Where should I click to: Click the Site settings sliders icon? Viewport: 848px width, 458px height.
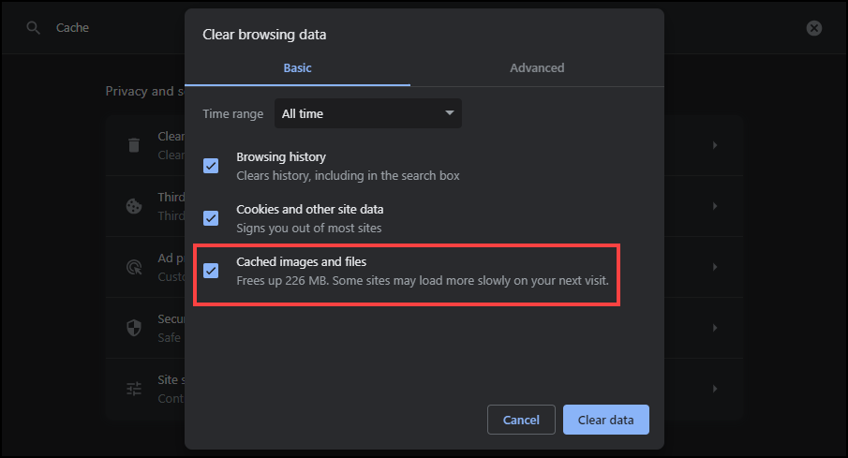coord(134,389)
